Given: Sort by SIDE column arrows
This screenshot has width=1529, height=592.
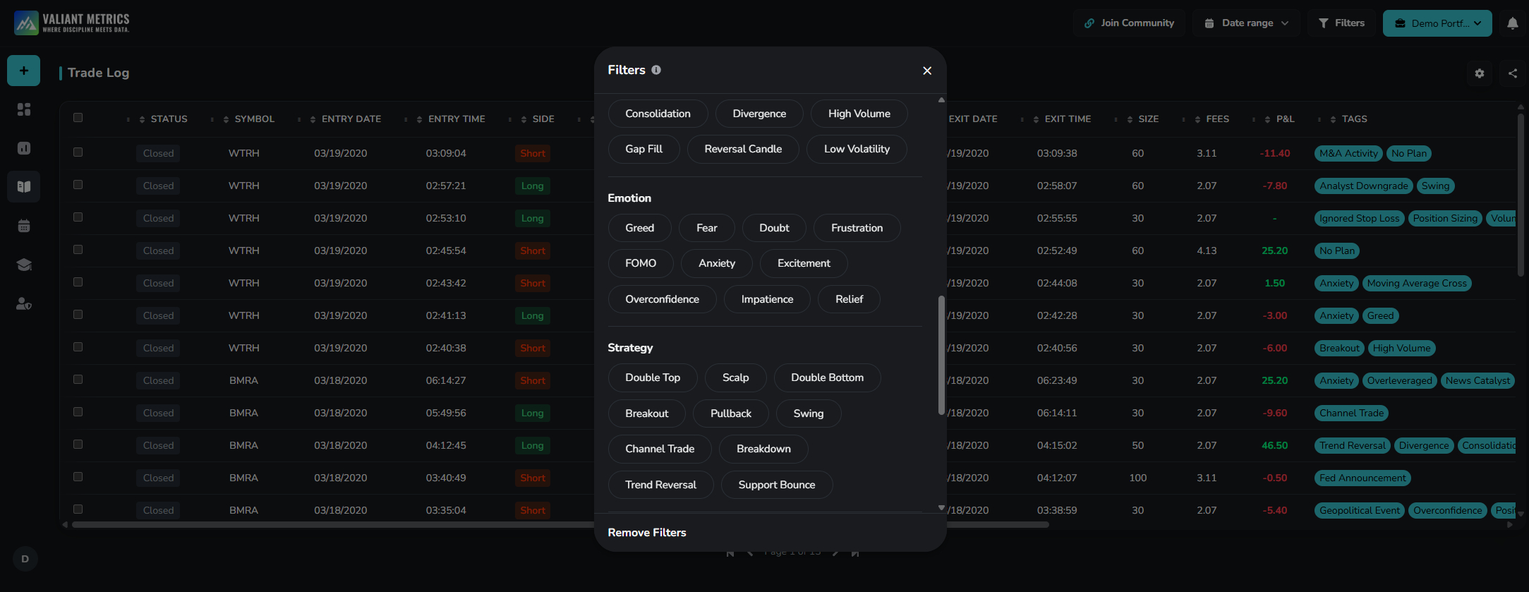Looking at the screenshot, I should pos(524,119).
